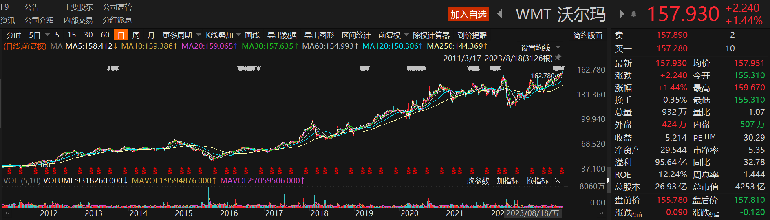Click the PE TTM value 30.29
This screenshot has width=770, height=220.
[x=754, y=138]
